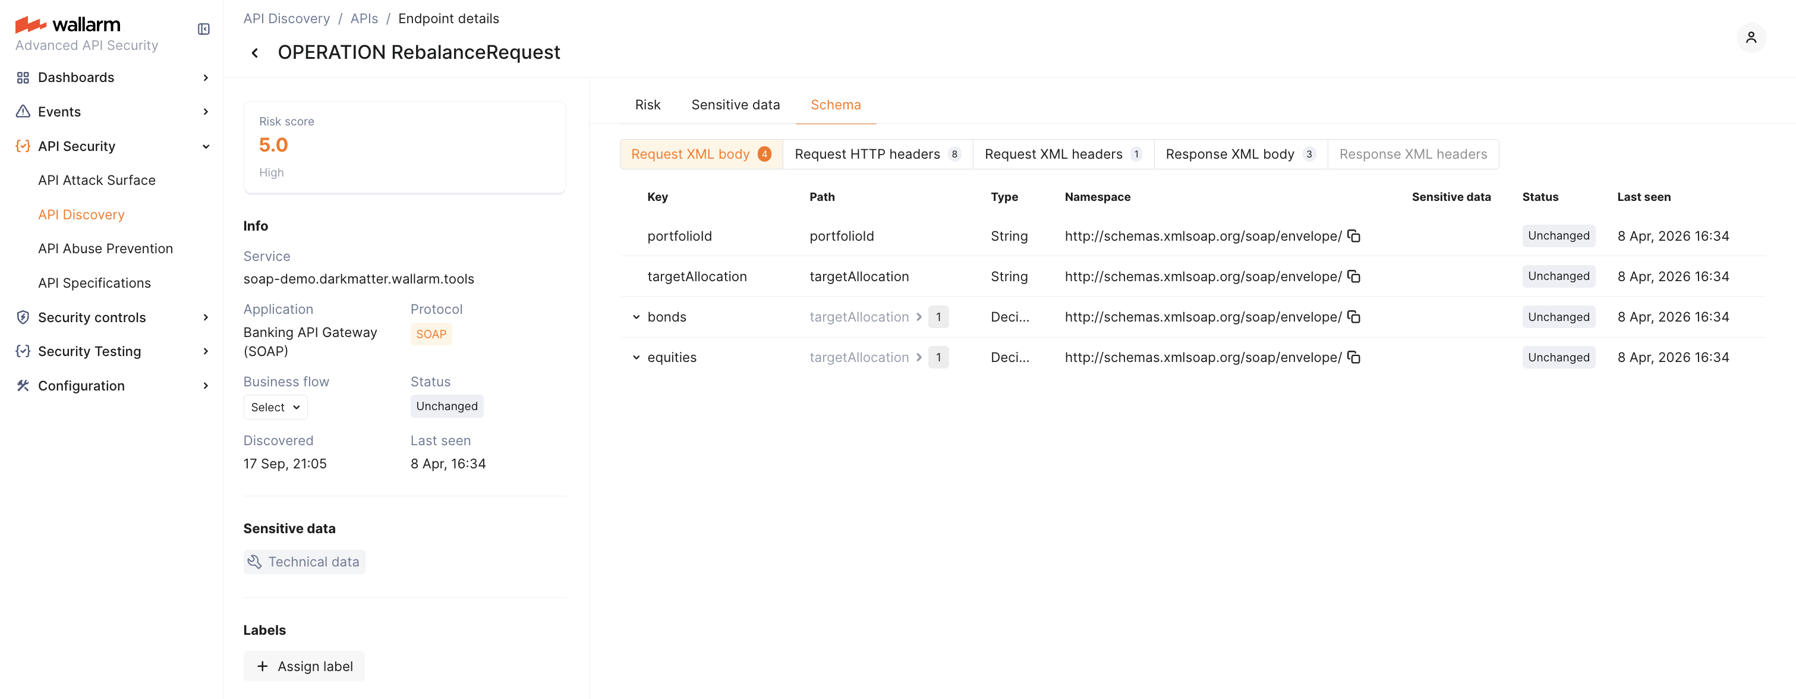Viewport: 1796px width, 699px height.
Task: Click the Configuration wrench icon
Action: point(23,385)
